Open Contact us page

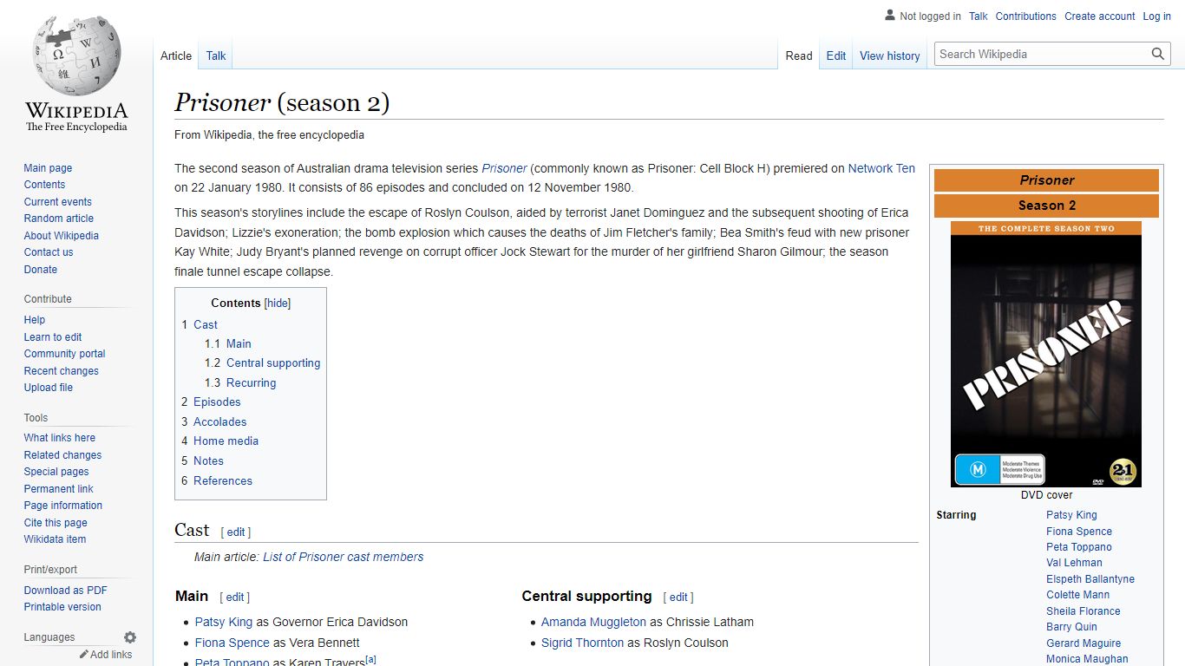pos(49,252)
